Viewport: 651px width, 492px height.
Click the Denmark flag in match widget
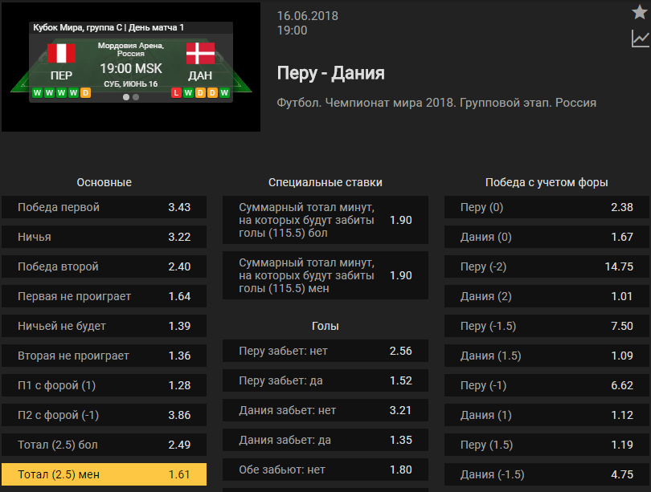[x=201, y=53]
